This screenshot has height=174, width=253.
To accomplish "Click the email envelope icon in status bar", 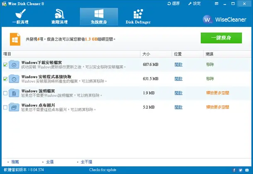I will point(247,170).
